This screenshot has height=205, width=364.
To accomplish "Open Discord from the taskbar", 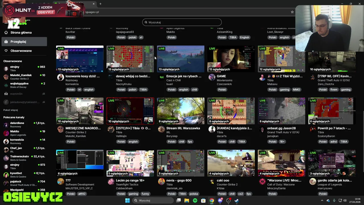I will point(220,200).
